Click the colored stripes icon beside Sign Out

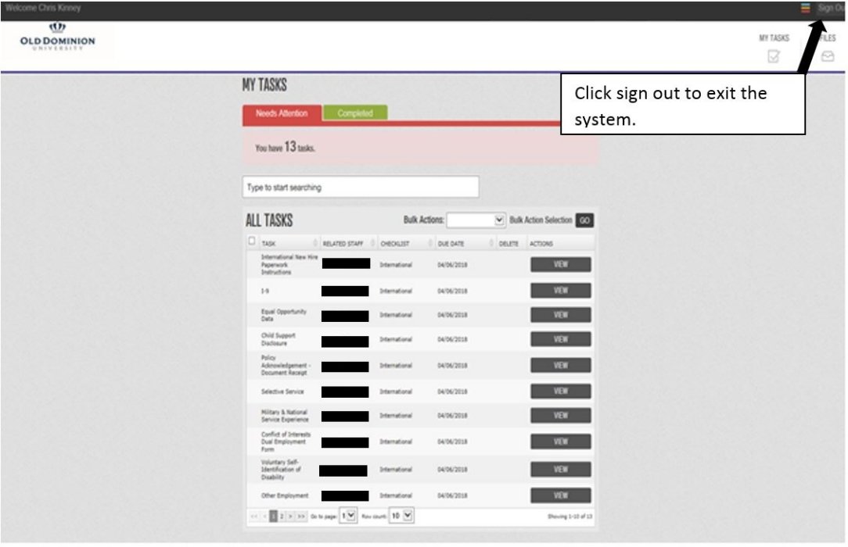(805, 8)
